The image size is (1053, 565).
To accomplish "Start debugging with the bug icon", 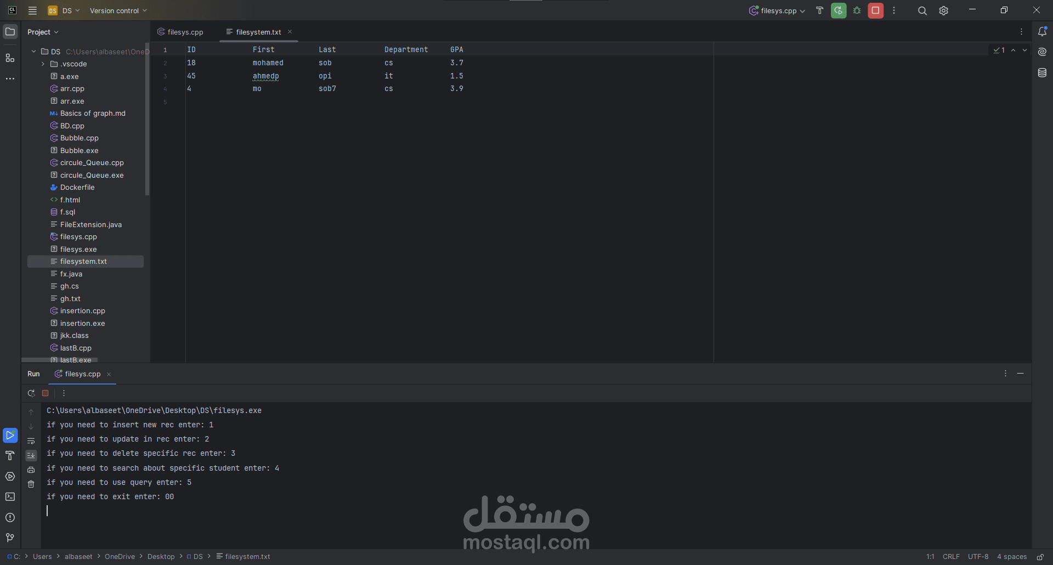I will pyautogui.click(x=857, y=10).
